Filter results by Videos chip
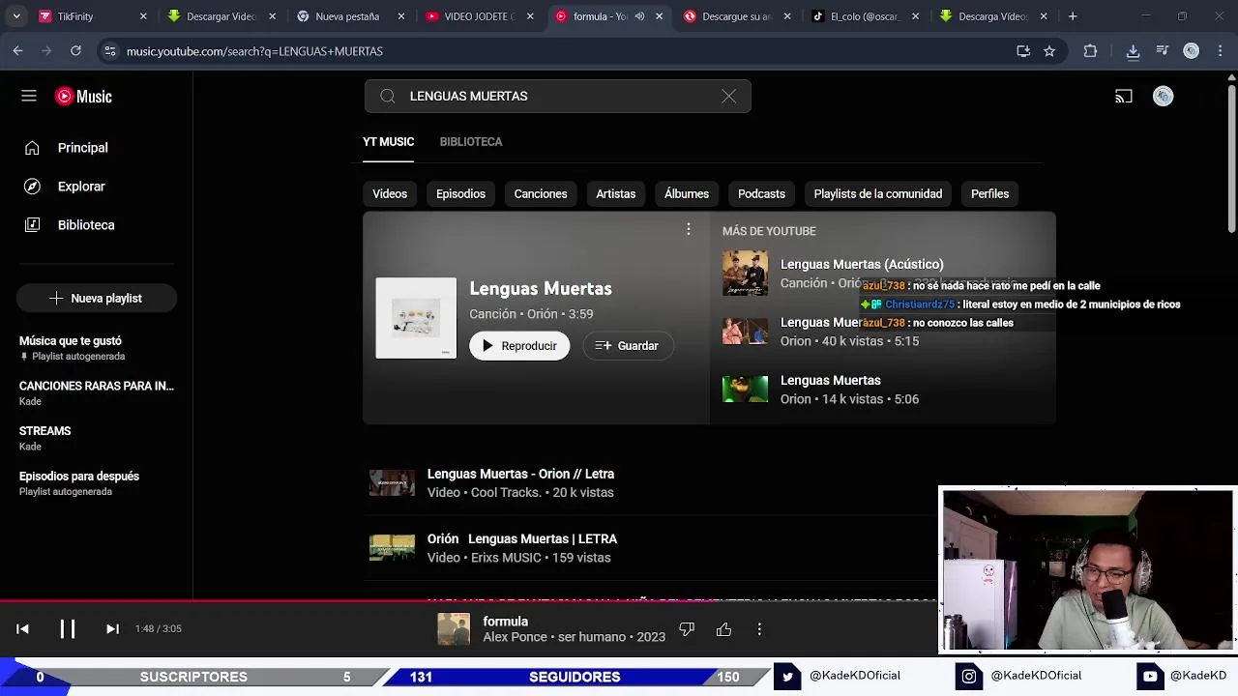 (x=390, y=194)
